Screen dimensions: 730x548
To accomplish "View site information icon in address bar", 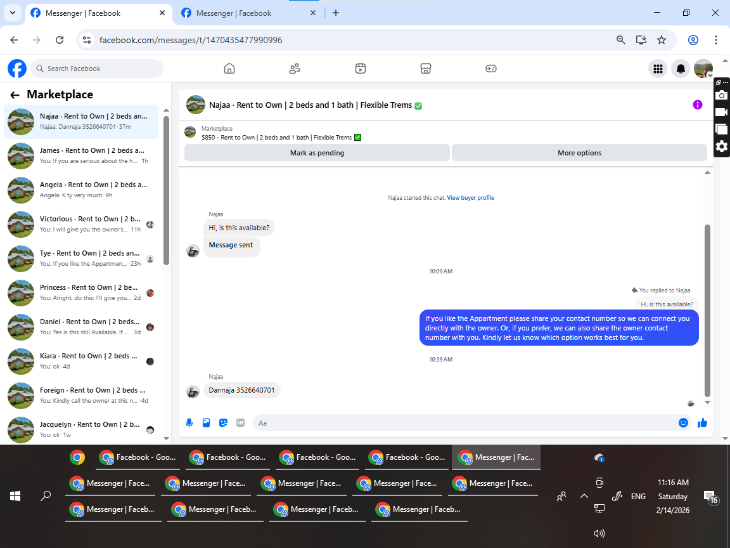I will [87, 40].
